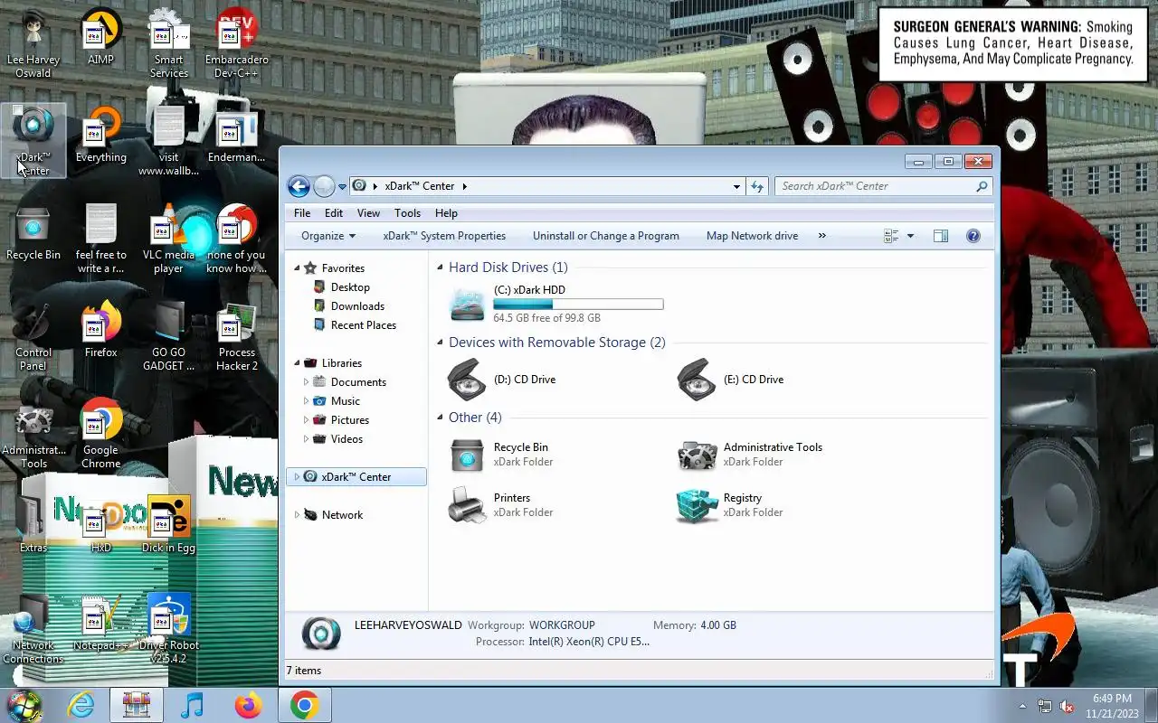Select the Smart Services desktop icon
Screen dimensions: 1158x723
point(169,43)
